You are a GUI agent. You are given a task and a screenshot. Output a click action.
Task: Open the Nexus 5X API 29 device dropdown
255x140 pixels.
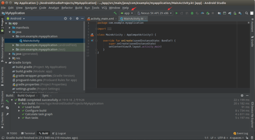[154, 13]
